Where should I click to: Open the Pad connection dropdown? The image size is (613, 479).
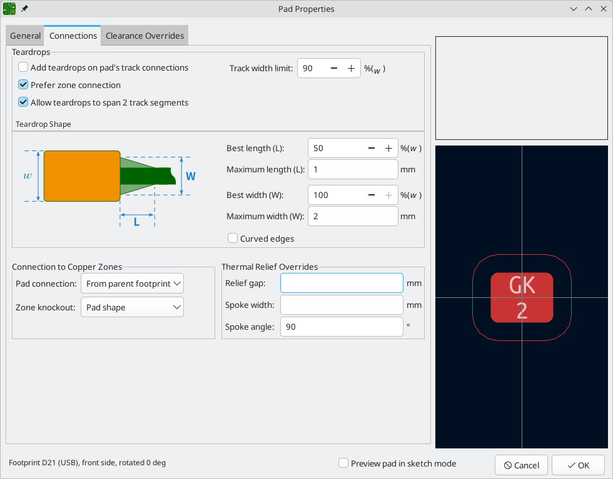[132, 284]
